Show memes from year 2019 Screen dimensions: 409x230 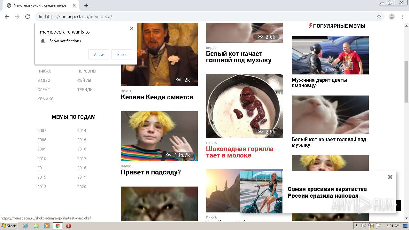[82, 177]
